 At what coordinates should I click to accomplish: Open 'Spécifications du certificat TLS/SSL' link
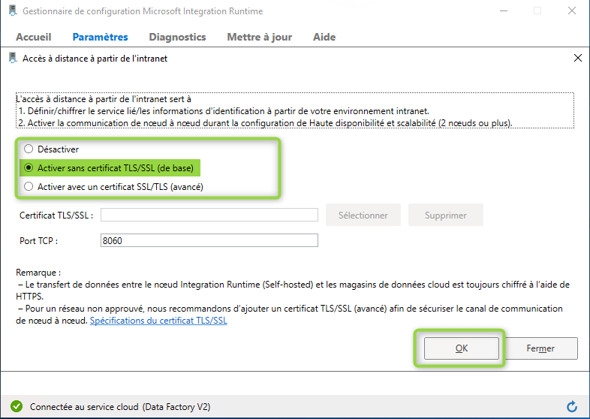[x=158, y=321]
